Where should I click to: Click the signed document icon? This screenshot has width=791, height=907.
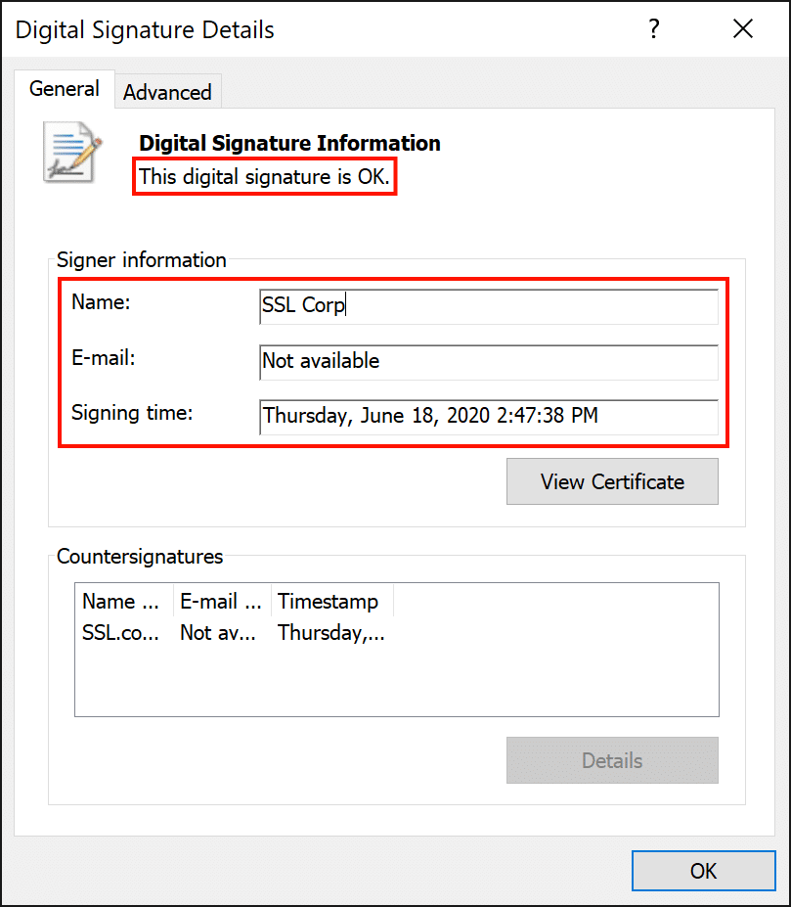[x=72, y=152]
